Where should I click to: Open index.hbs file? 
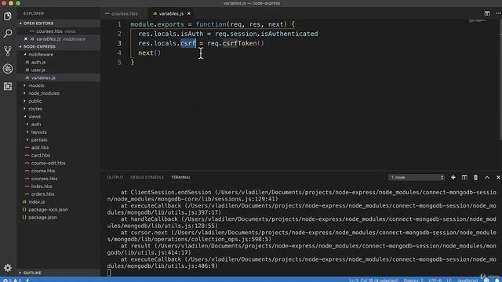42,186
